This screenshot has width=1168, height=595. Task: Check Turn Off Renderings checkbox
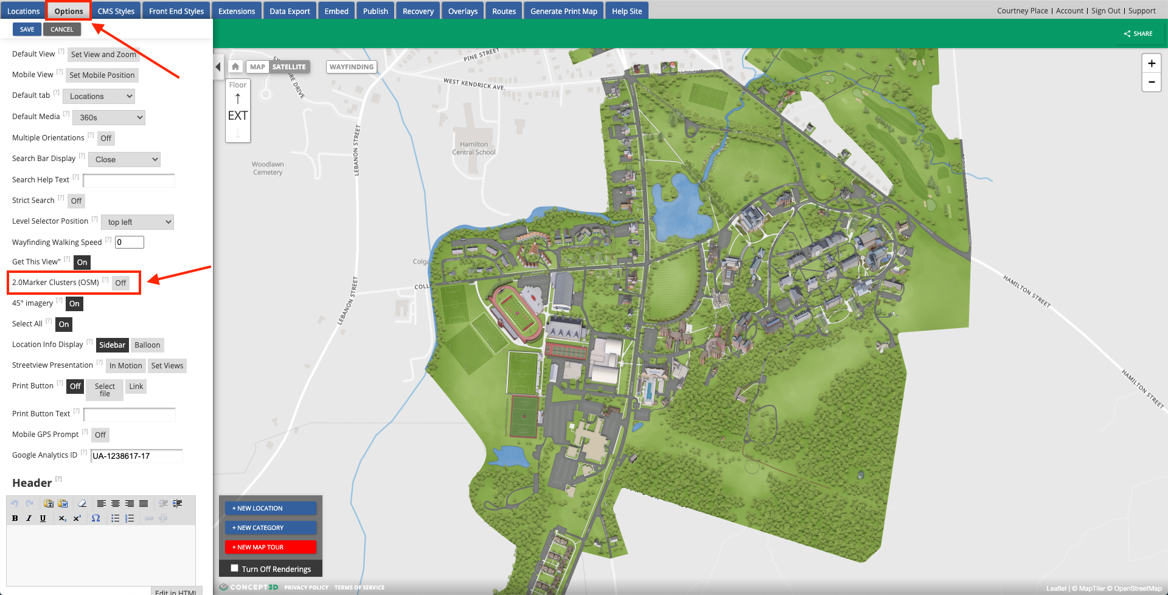[234, 568]
